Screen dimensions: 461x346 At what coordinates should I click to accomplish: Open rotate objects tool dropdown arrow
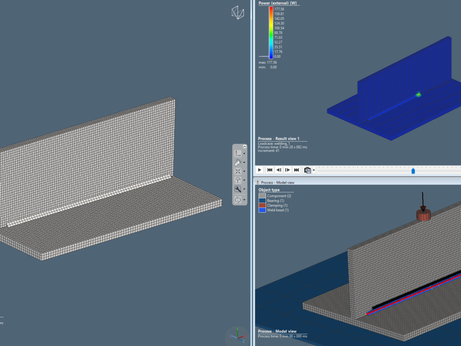click(x=244, y=162)
